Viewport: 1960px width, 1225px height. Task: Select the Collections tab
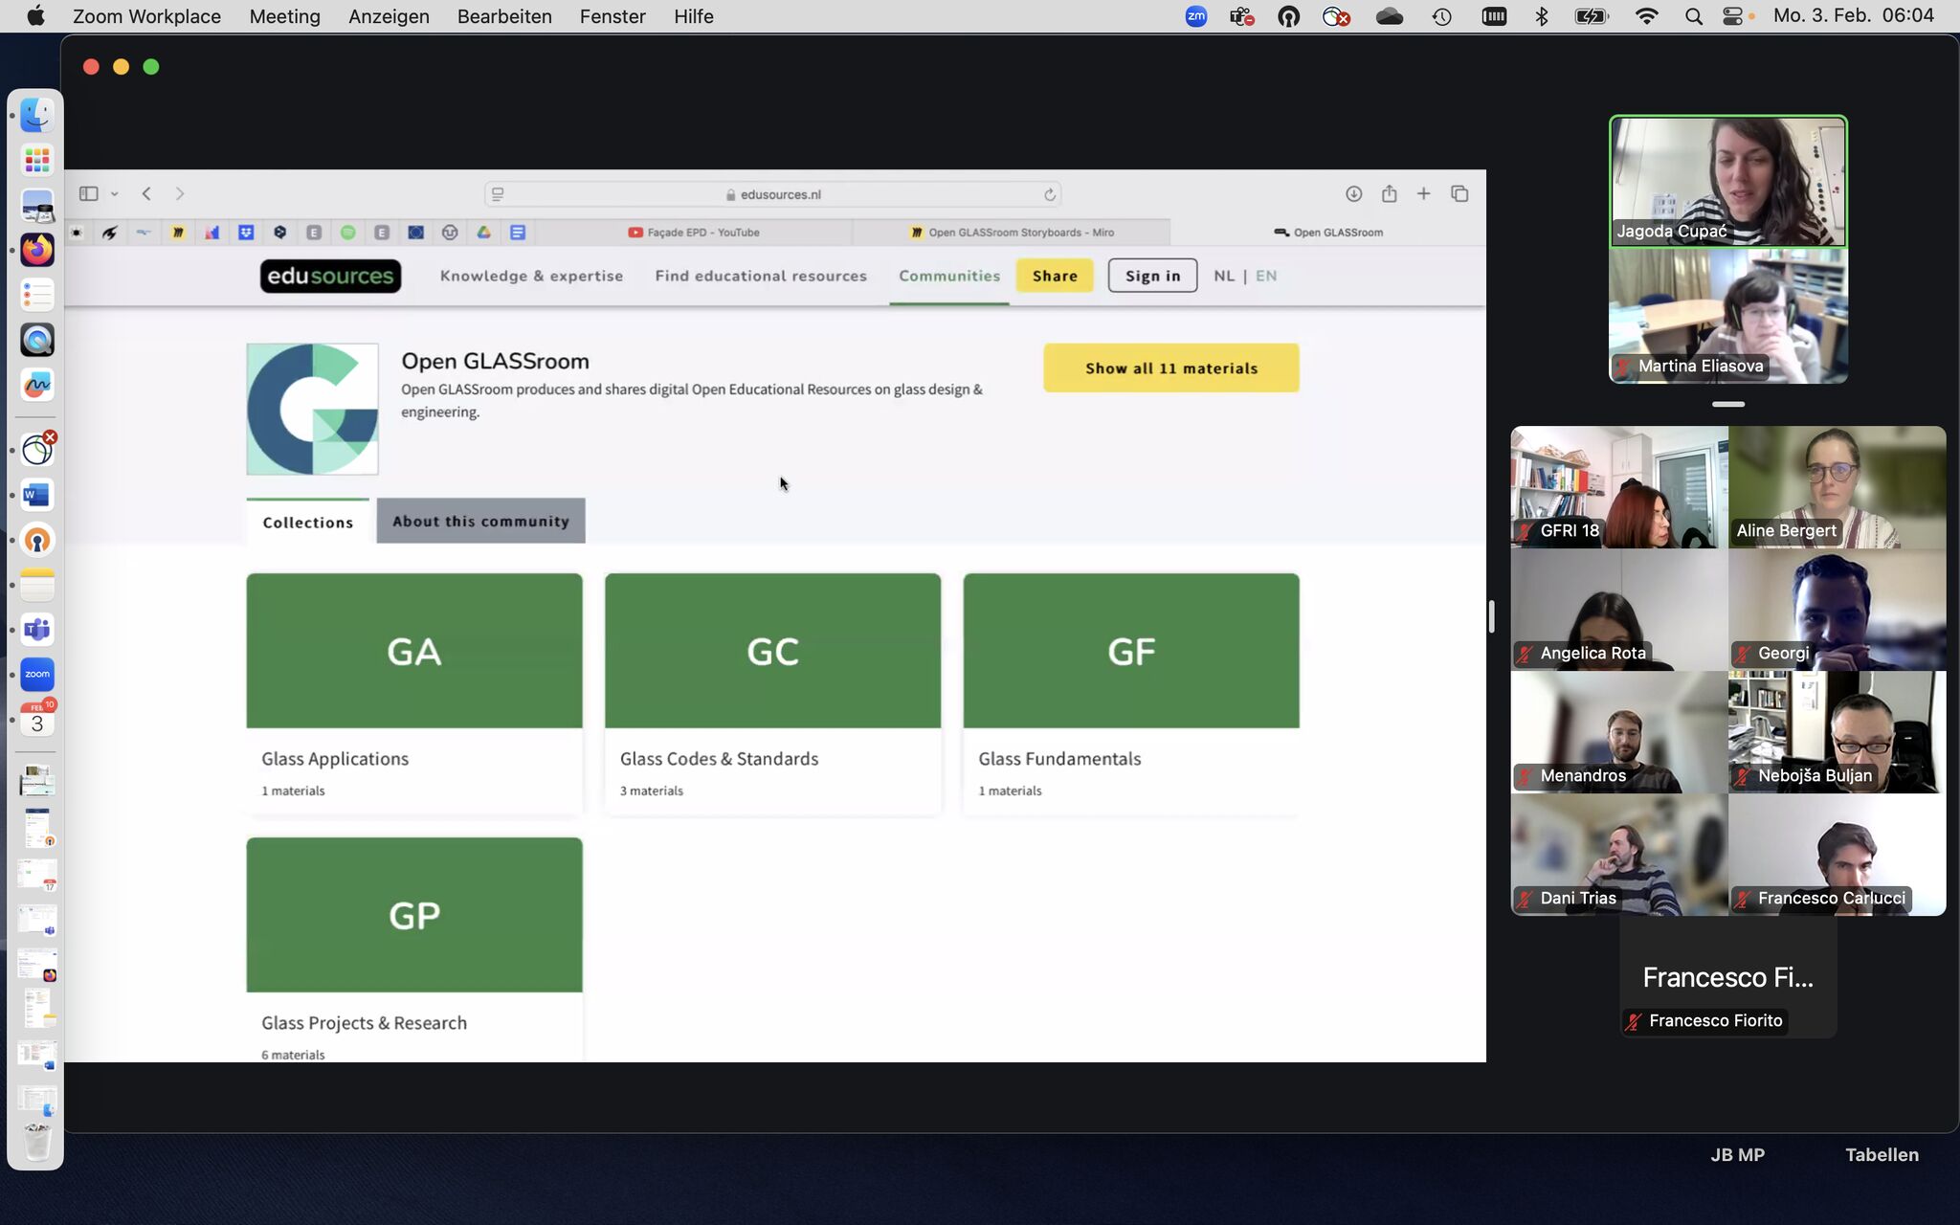[x=307, y=522]
